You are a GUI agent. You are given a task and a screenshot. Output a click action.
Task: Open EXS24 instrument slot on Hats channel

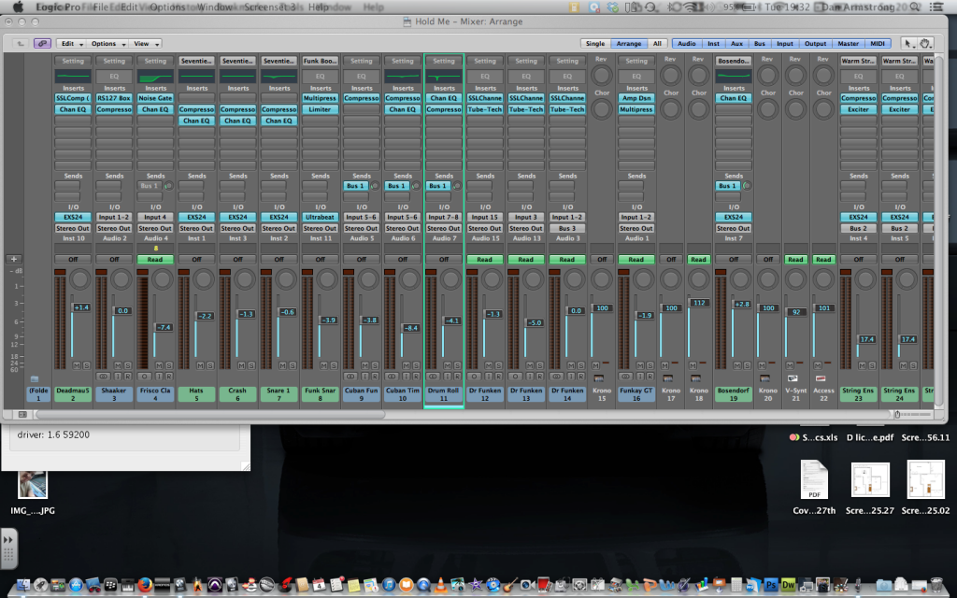[196, 217]
